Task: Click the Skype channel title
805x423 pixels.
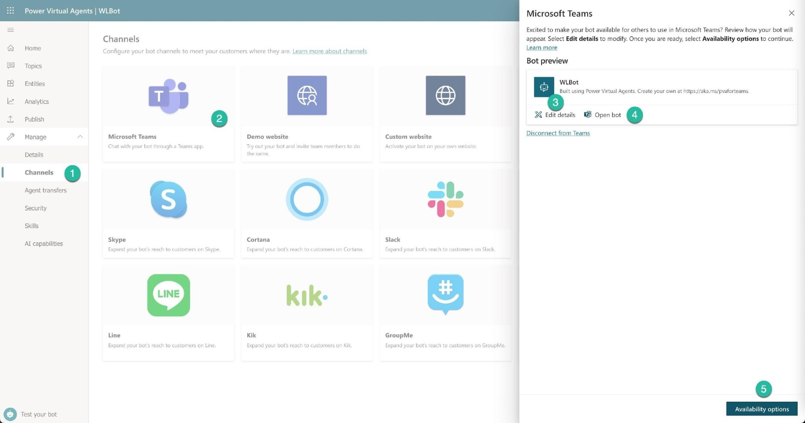Action: (x=117, y=239)
